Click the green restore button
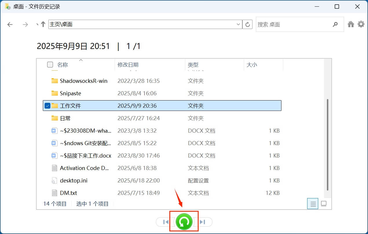This screenshot has width=368, height=234. point(184,222)
